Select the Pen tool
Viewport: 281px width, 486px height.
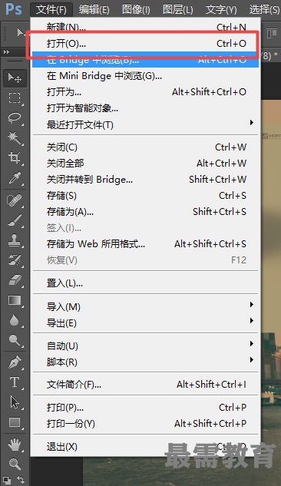tap(15, 362)
